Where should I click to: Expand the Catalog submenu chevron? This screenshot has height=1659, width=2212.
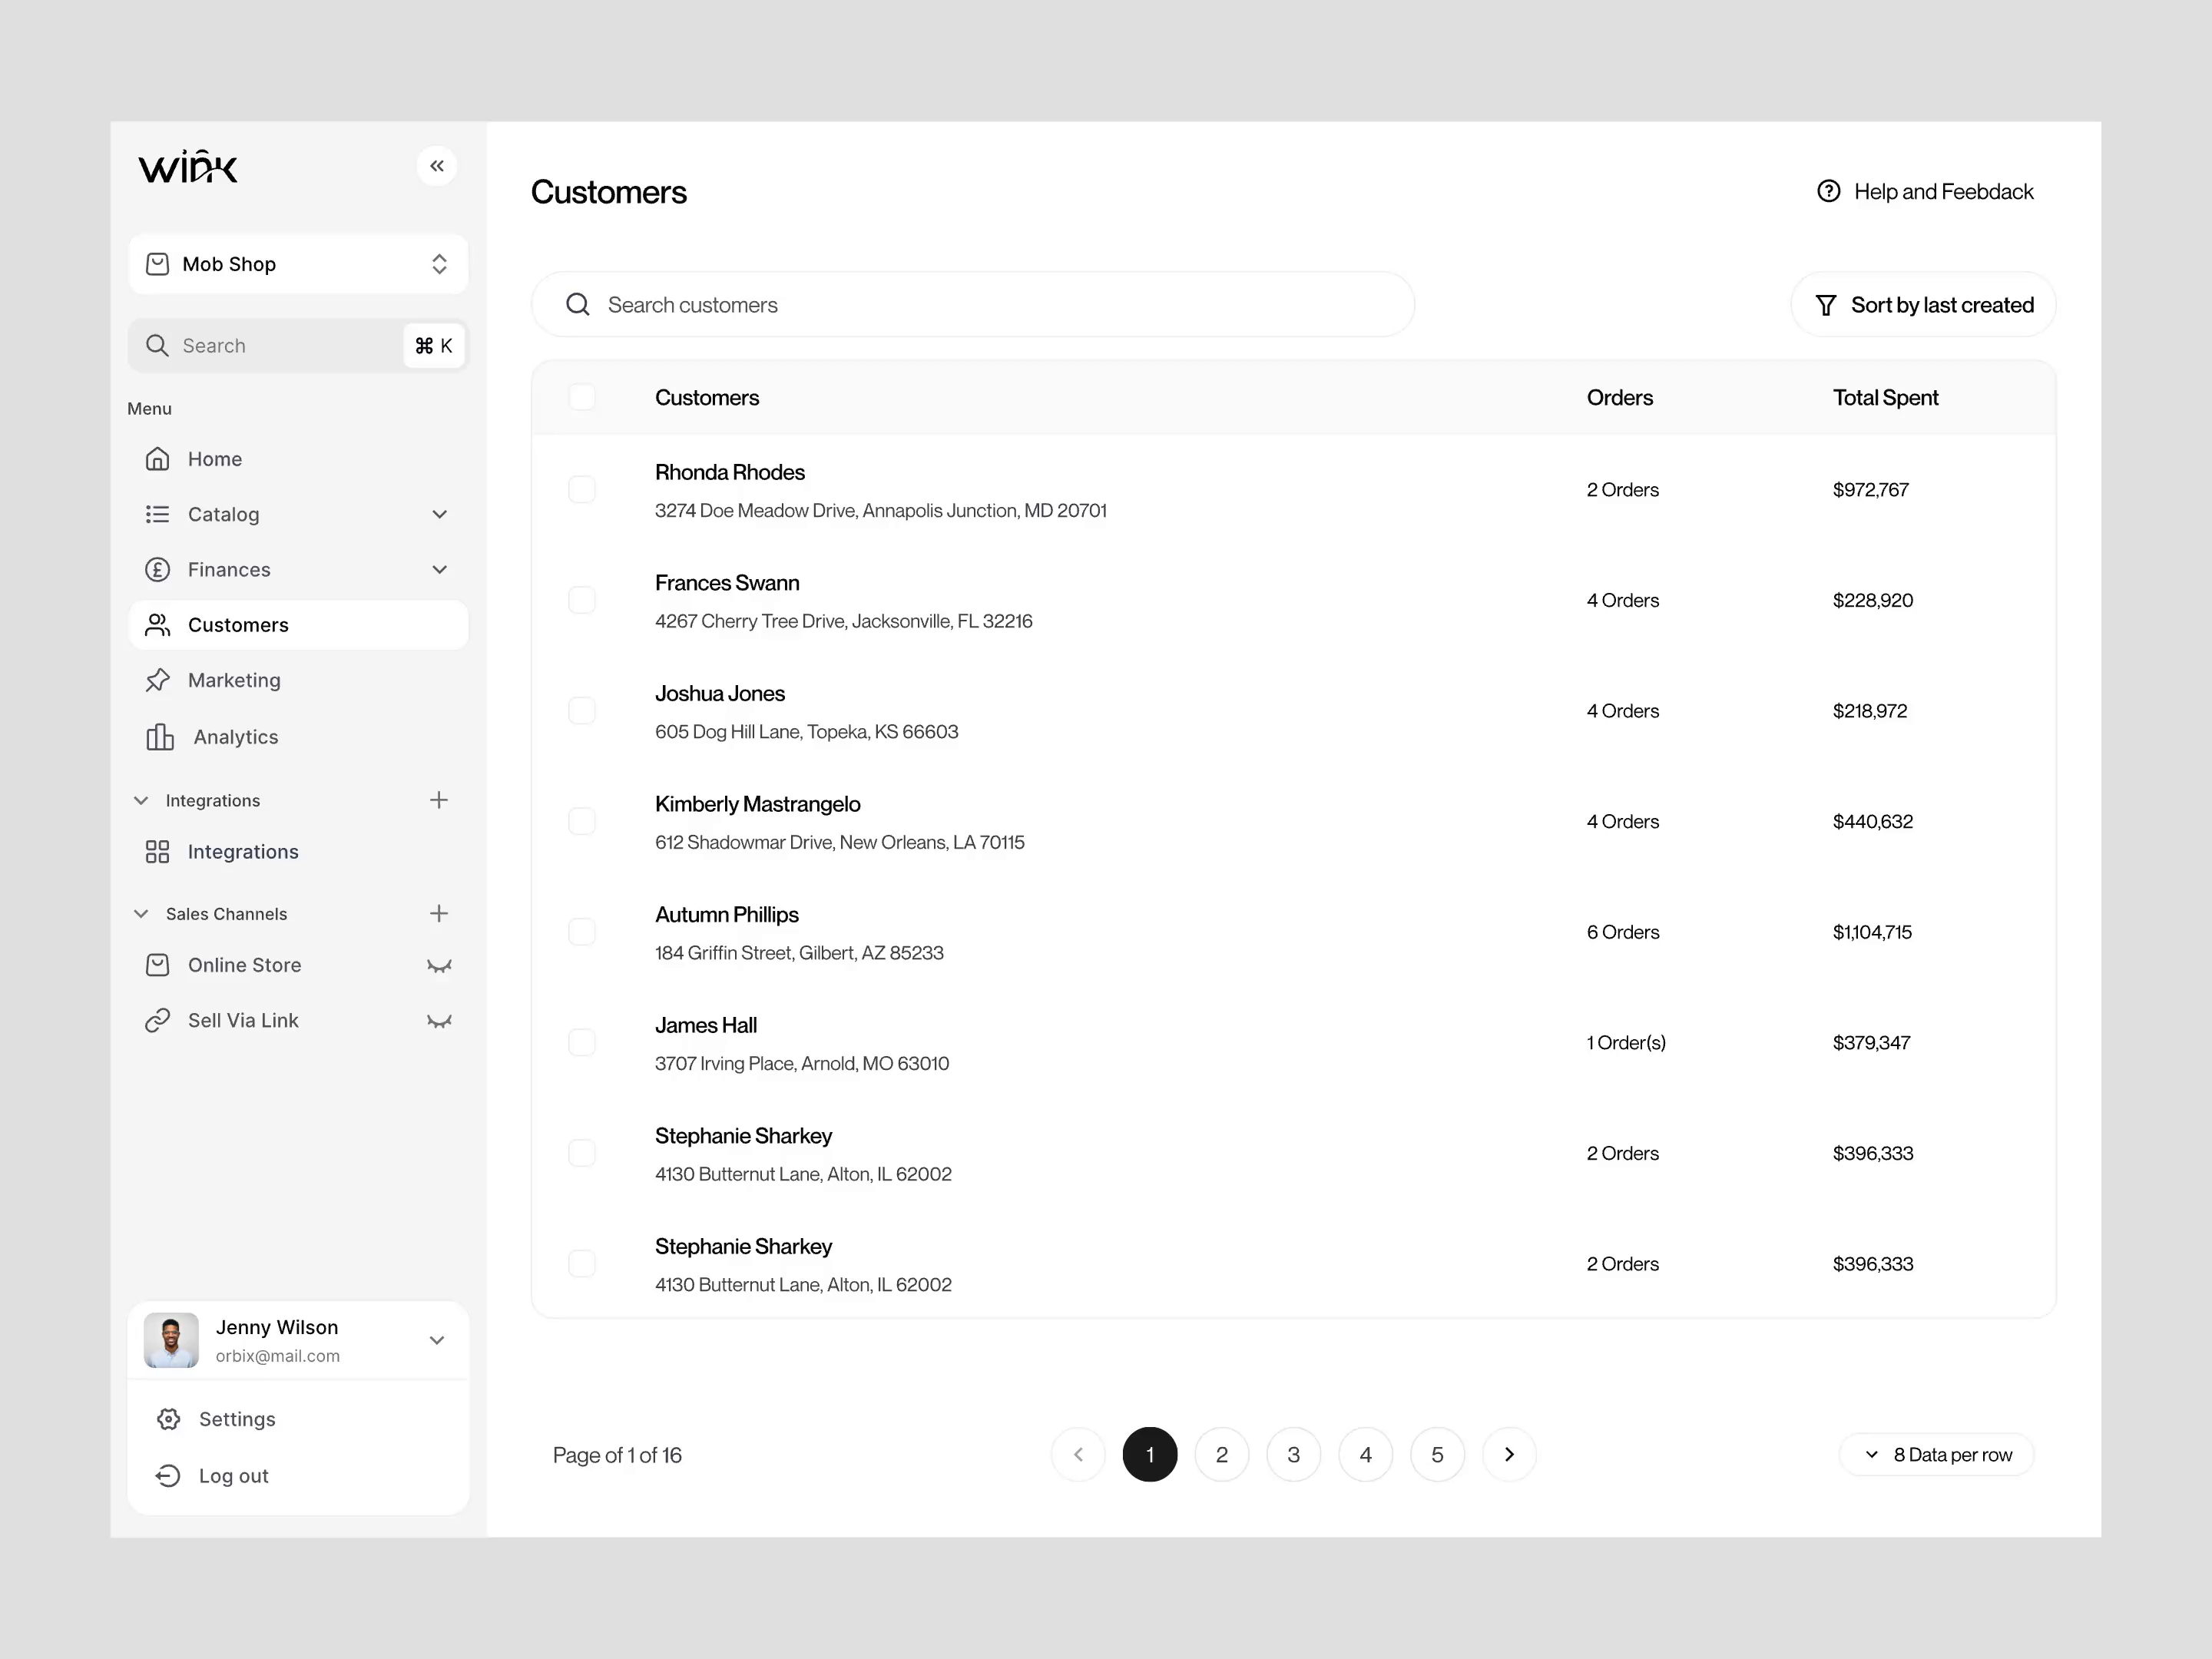point(439,514)
